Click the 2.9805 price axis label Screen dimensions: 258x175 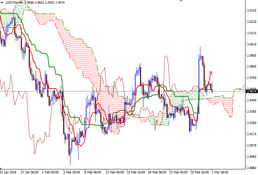[x=252, y=67]
